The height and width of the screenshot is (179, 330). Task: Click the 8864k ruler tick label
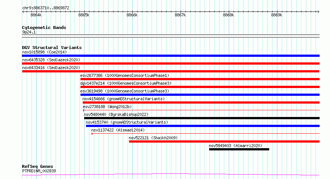36,15
